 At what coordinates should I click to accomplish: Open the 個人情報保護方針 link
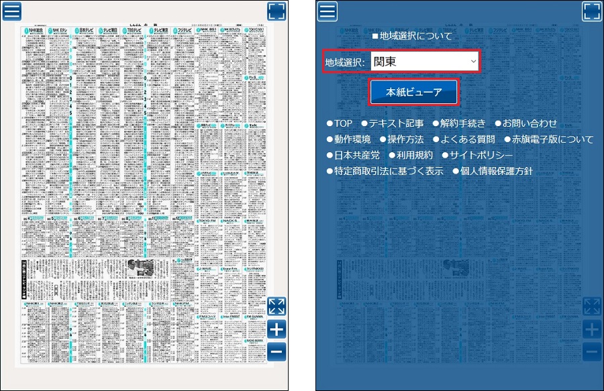[x=496, y=171]
